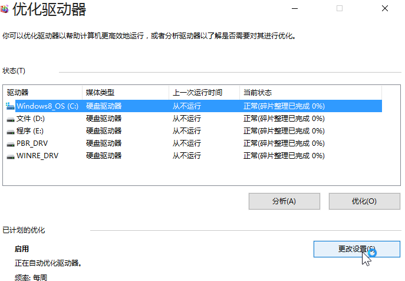Click the WINRE_DRV drive icon
Screen dimensions: 405x281
(11, 156)
